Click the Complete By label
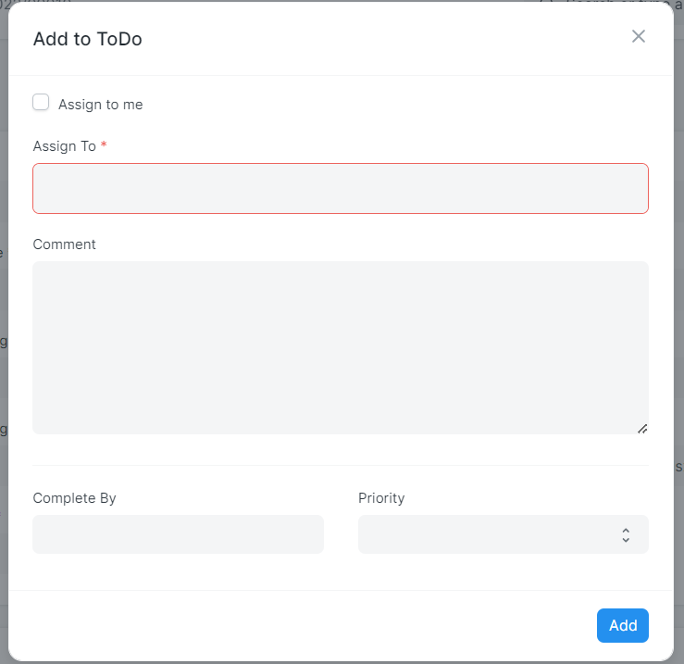The width and height of the screenshot is (684, 664). [74, 498]
